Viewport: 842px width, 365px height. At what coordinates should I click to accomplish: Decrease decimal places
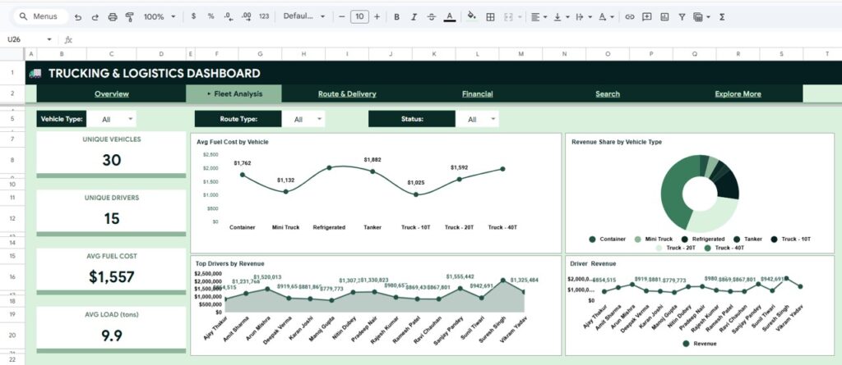pyautogui.click(x=229, y=16)
